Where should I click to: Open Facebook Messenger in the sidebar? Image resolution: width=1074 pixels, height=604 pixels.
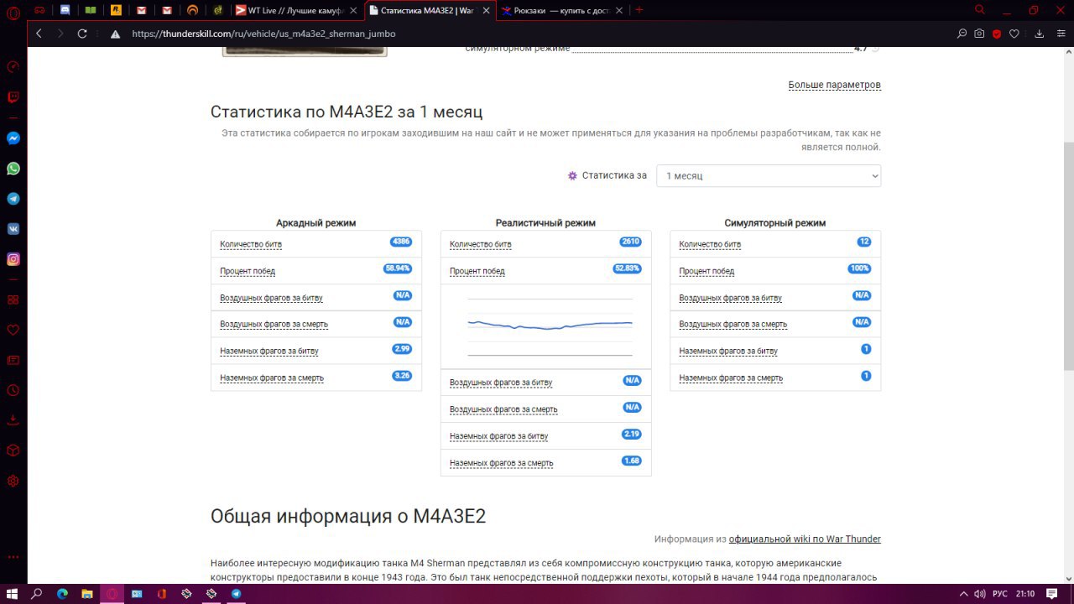coord(13,138)
